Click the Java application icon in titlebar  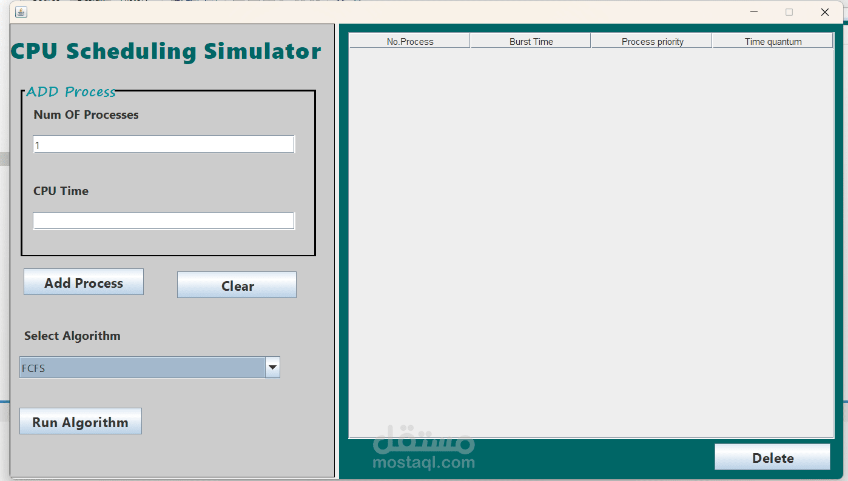21,12
